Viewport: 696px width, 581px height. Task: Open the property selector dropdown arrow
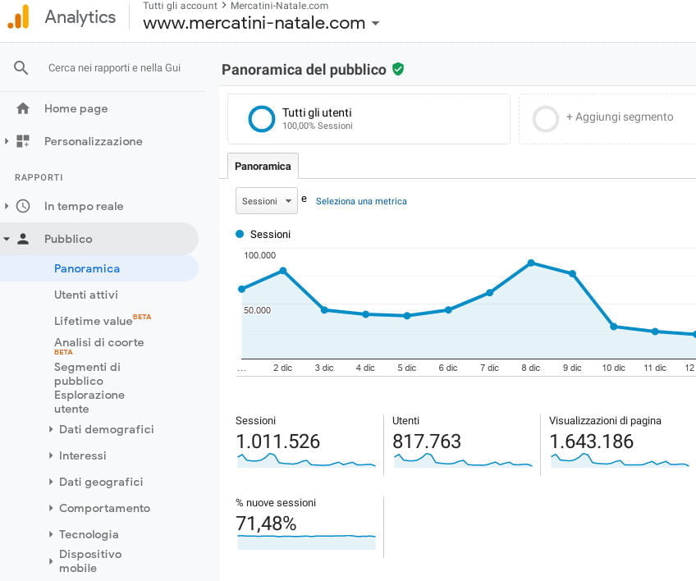click(376, 23)
